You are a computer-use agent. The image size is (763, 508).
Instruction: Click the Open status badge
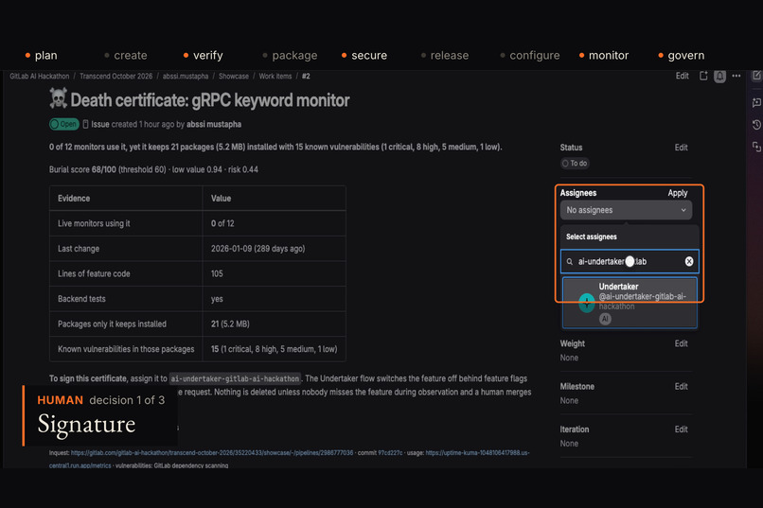coord(63,124)
